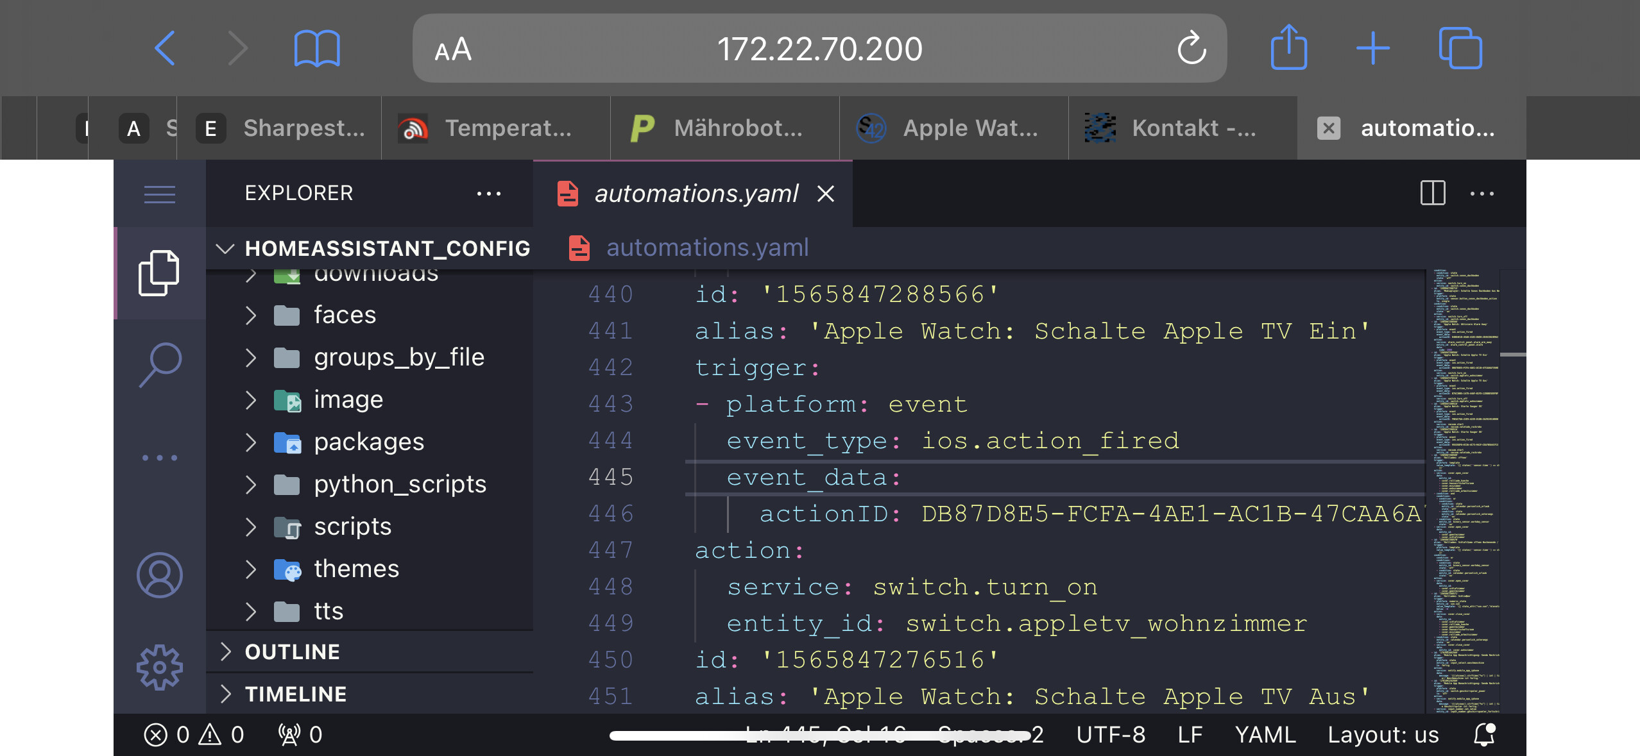
Task: Add a new Safari tab
Action: [x=1372, y=48]
